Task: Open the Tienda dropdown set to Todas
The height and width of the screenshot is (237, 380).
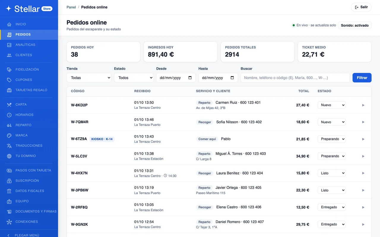Action: coord(89,78)
